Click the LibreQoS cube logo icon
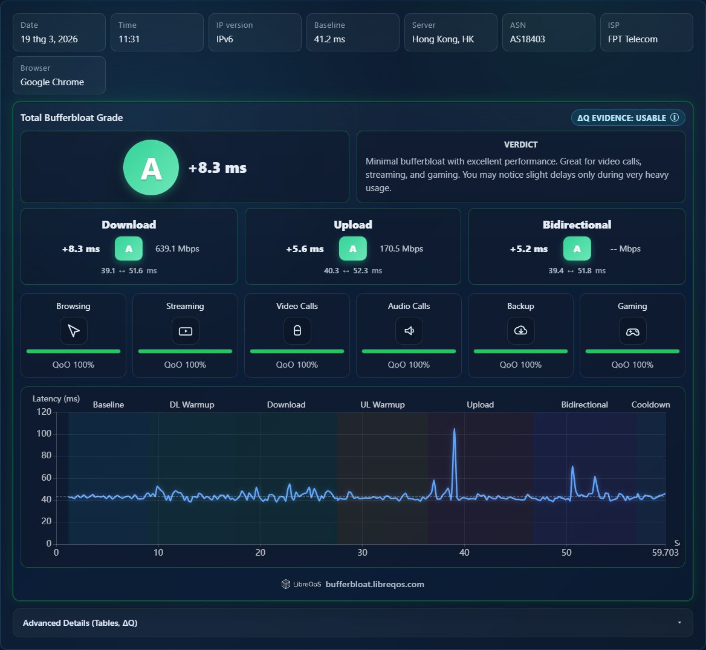The height and width of the screenshot is (650, 706). coord(286,584)
